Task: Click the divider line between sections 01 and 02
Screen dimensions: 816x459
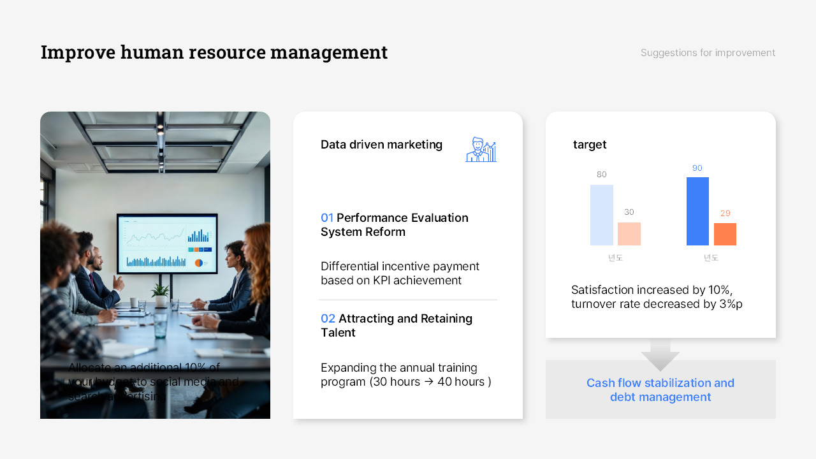Action: pos(408,299)
